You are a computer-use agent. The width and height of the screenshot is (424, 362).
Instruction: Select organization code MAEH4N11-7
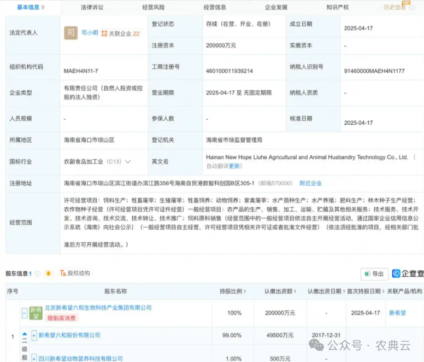click(x=81, y=71)
